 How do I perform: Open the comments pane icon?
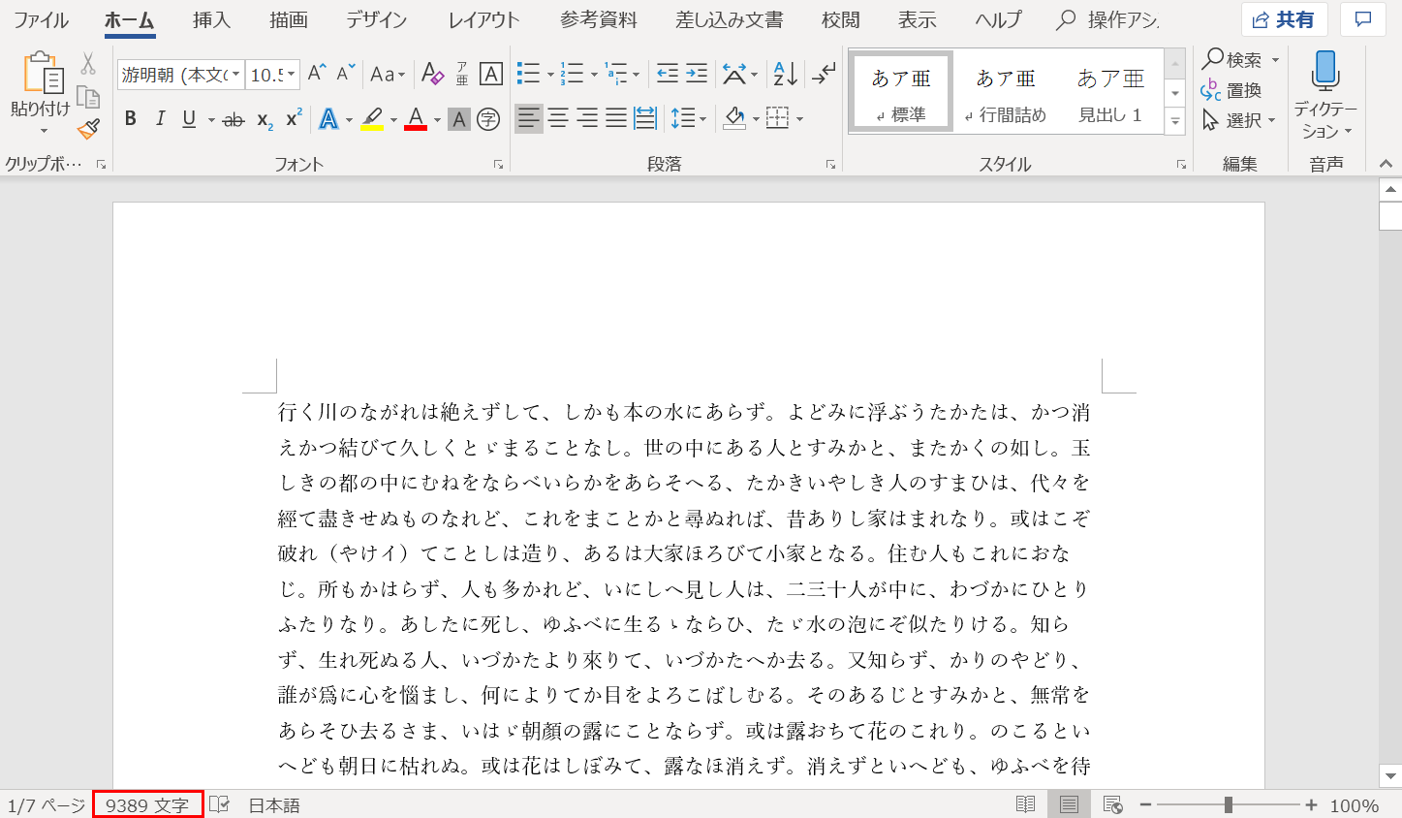(1362, 19)
